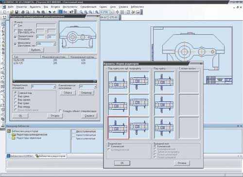Viewport: 243px width, 177px height.
Task: Click the Undo arrow icon
Action: click(x=50, y=12)
